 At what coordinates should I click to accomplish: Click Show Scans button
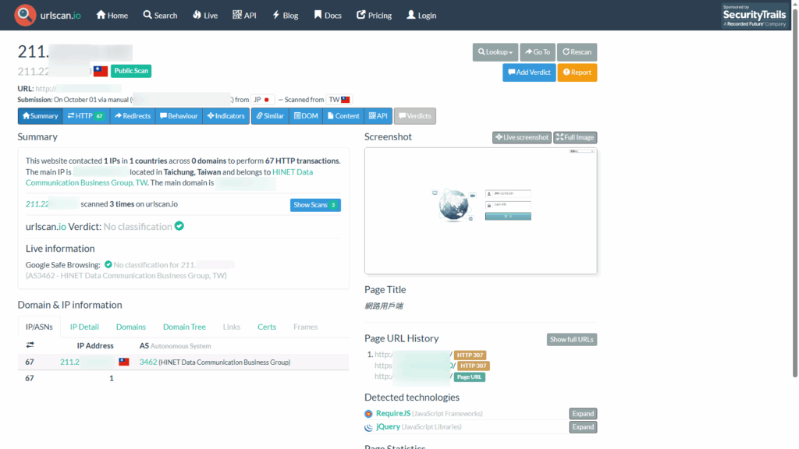(x=315, y=205)
